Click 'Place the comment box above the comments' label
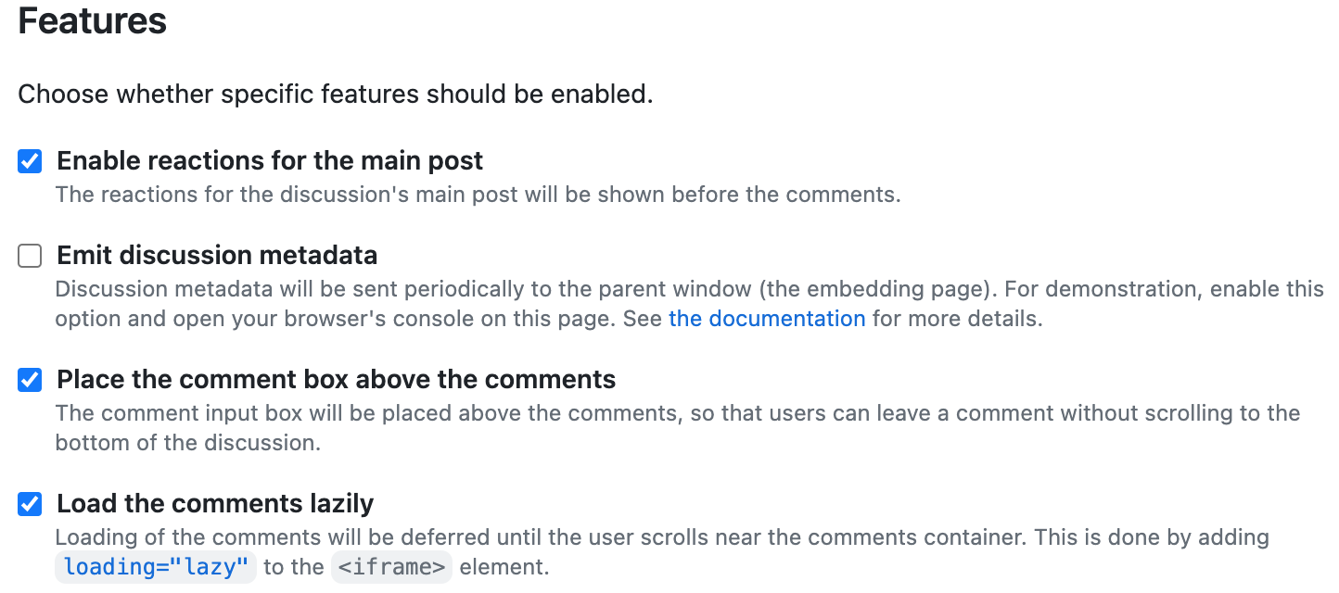 pos(337,379)
